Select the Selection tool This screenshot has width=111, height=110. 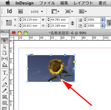(x=5, y=41)
